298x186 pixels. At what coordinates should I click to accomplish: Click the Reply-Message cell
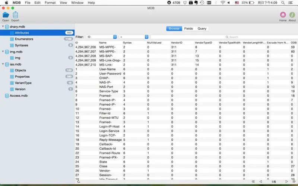click(110, 140)
